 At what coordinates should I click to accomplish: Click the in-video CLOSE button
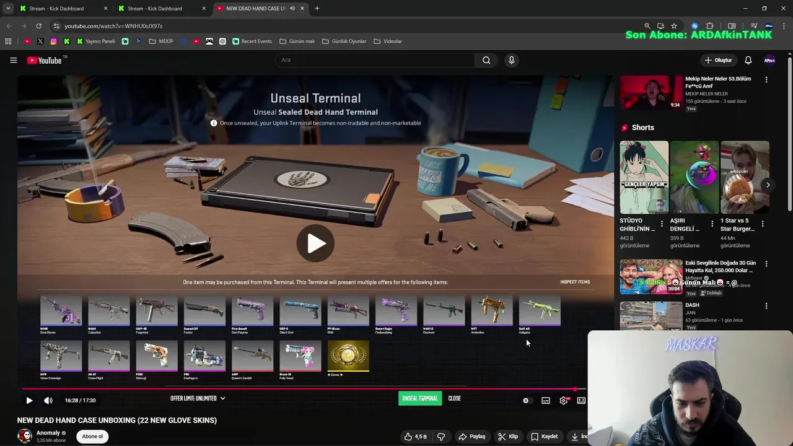455,398
